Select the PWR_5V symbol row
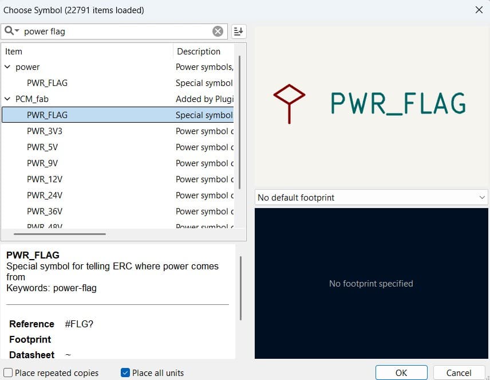This screenshot has width=490, height=380. coord(118,147)
